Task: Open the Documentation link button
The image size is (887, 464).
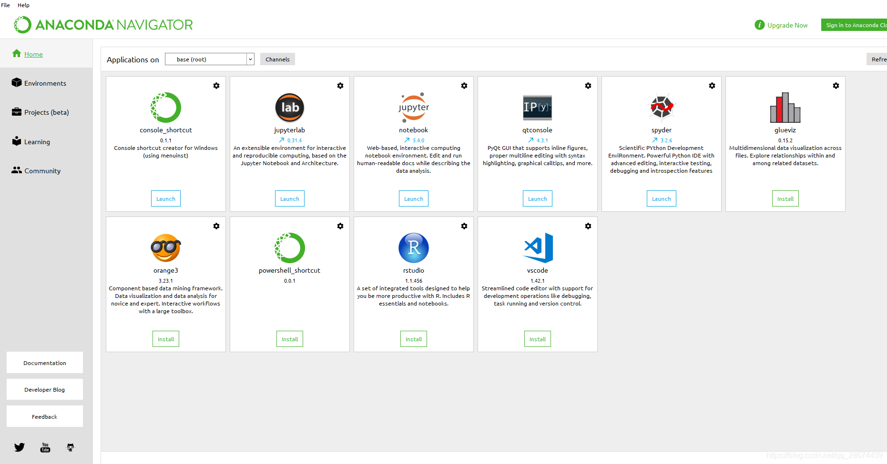Action: coord(45,363)
